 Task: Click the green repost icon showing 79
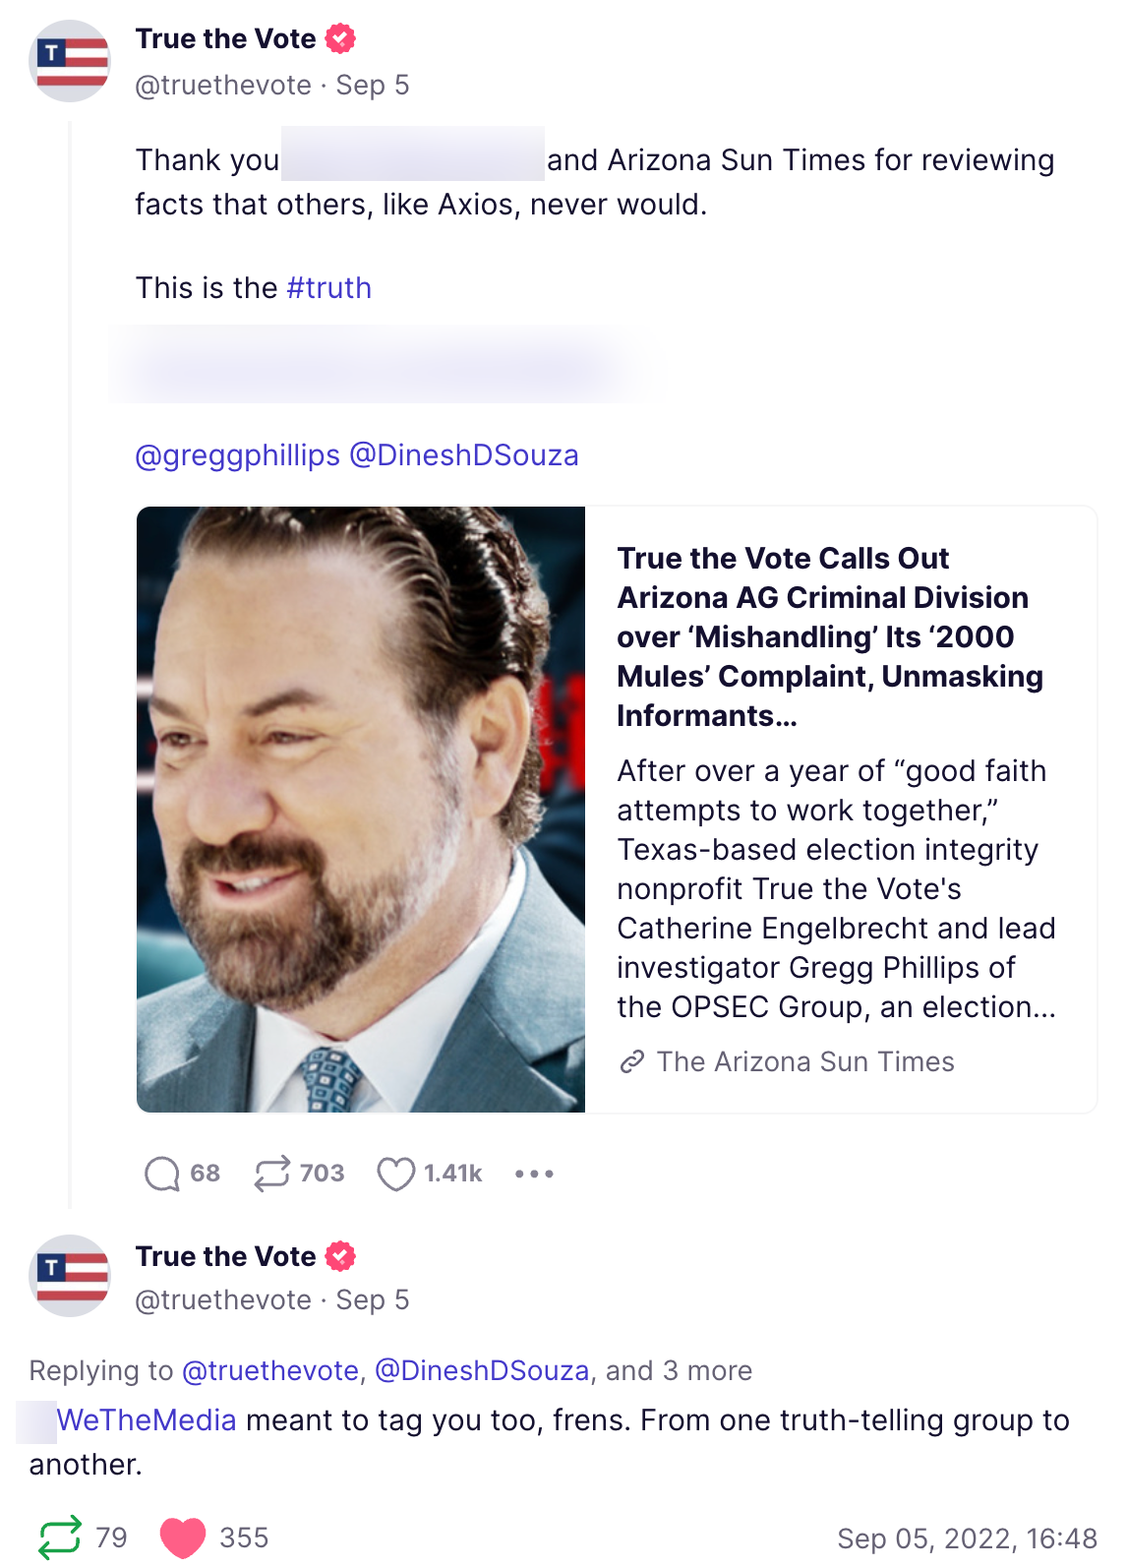(60, 1538)
